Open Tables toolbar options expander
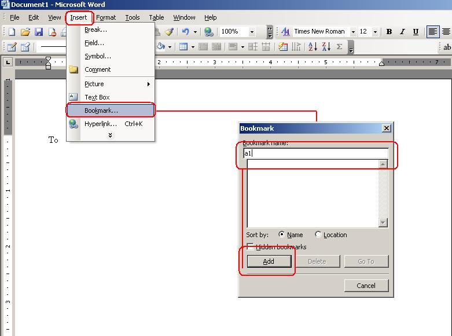This screenshot has width=452, height=336. (x=351, y=47)
